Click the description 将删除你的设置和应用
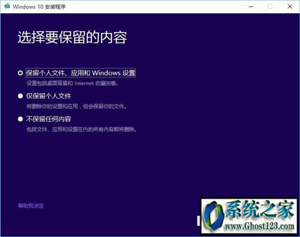Viewport: 300px width, 237px height. click(77, 106)
